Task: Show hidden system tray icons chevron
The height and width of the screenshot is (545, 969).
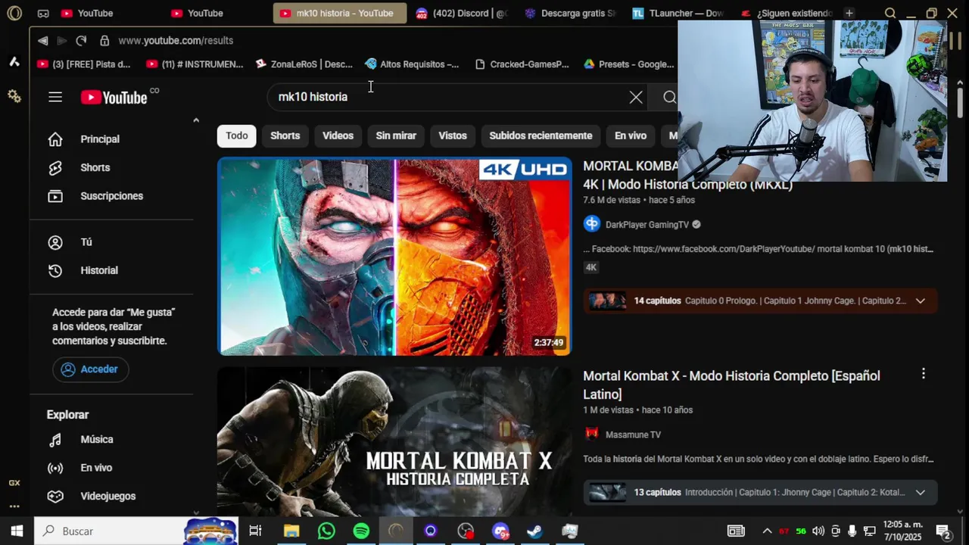Action: [767, 531]
